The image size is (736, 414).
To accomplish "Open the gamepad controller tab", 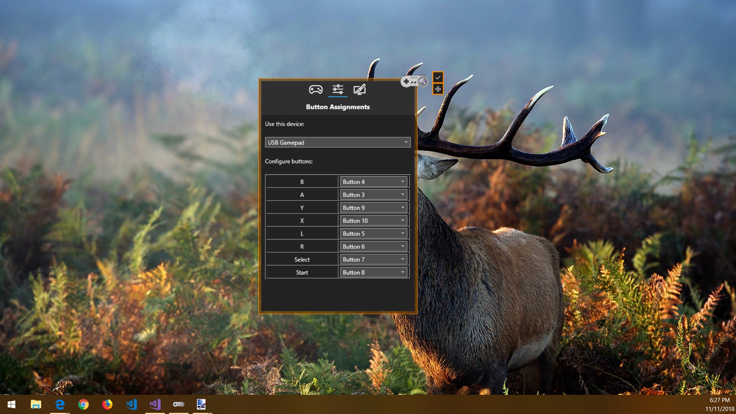I will [315, 90].
